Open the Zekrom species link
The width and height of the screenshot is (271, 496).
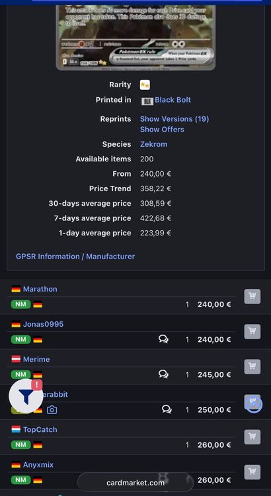pyautogui.click(x=154, y=144)
